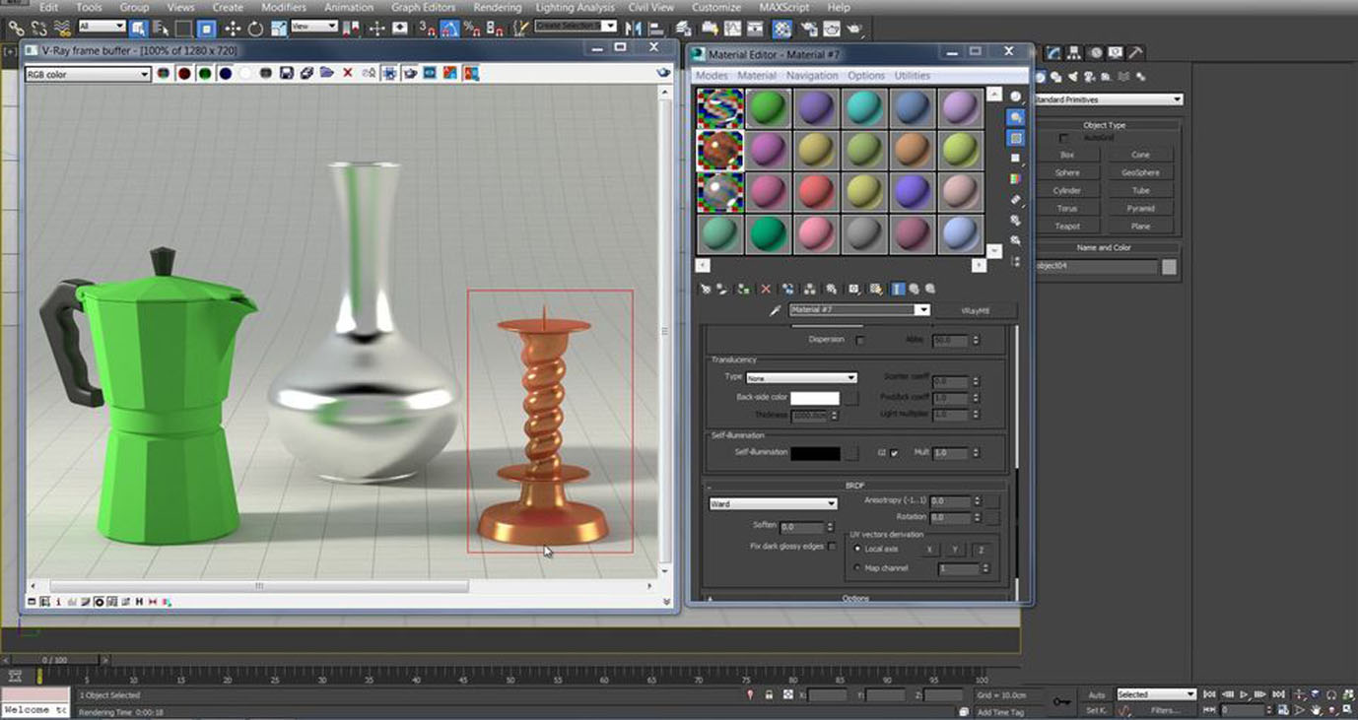Image resolution: width=1358 pixels, height=720 pixels.
Task: Select the Map channel radio button
Action: click(x=857, y=568)
